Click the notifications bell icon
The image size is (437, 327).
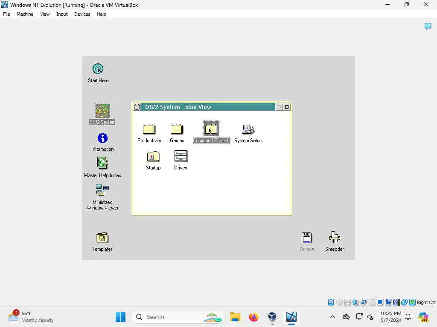[408, 317]
